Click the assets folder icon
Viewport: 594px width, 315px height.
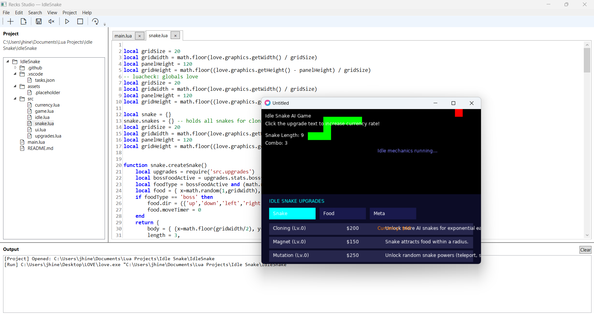[22, 86]
